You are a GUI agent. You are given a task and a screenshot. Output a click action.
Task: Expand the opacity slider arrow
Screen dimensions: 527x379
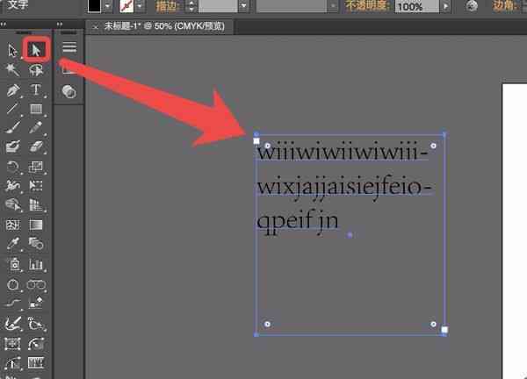pos(445,6)
